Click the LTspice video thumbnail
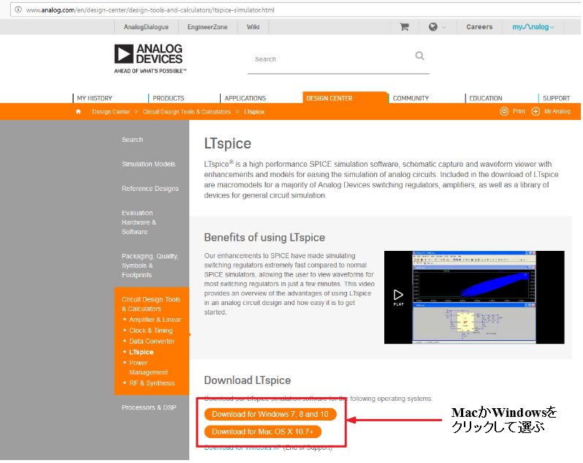Viewport: 583px width, 463px height. (474, 298)
